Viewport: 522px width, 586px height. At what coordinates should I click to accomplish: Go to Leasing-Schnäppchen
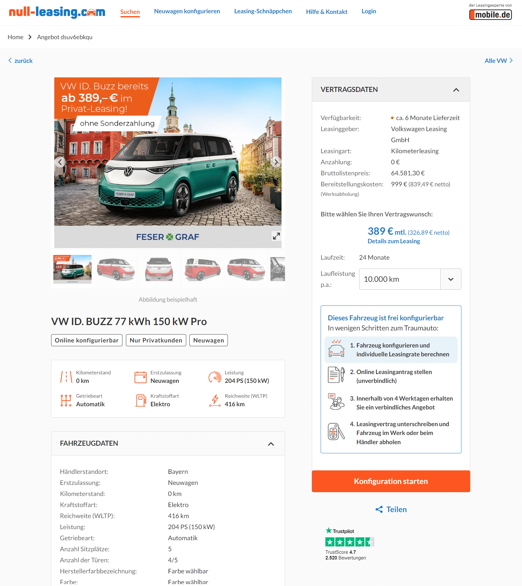(x=263, y=11)
